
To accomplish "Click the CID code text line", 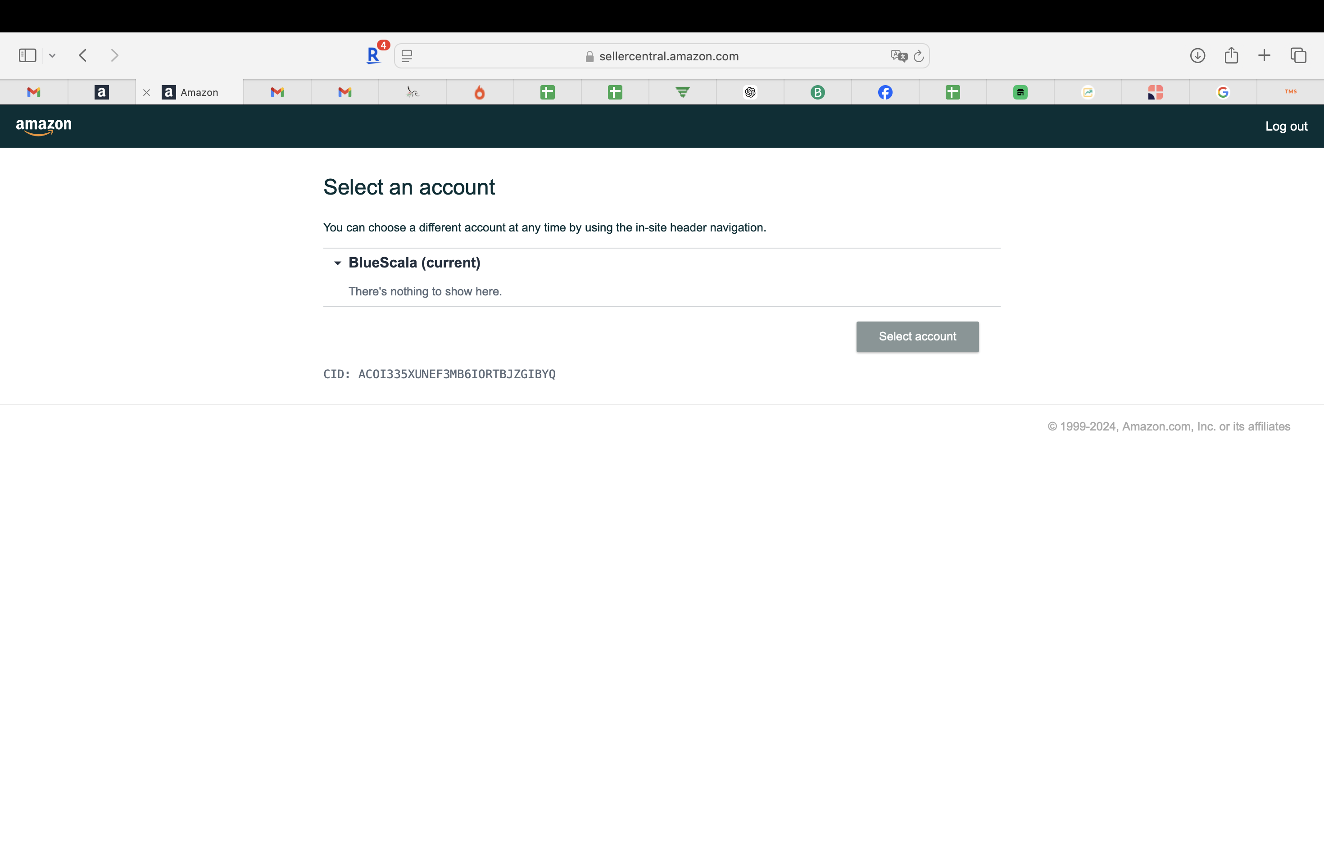I will (440, 374).
